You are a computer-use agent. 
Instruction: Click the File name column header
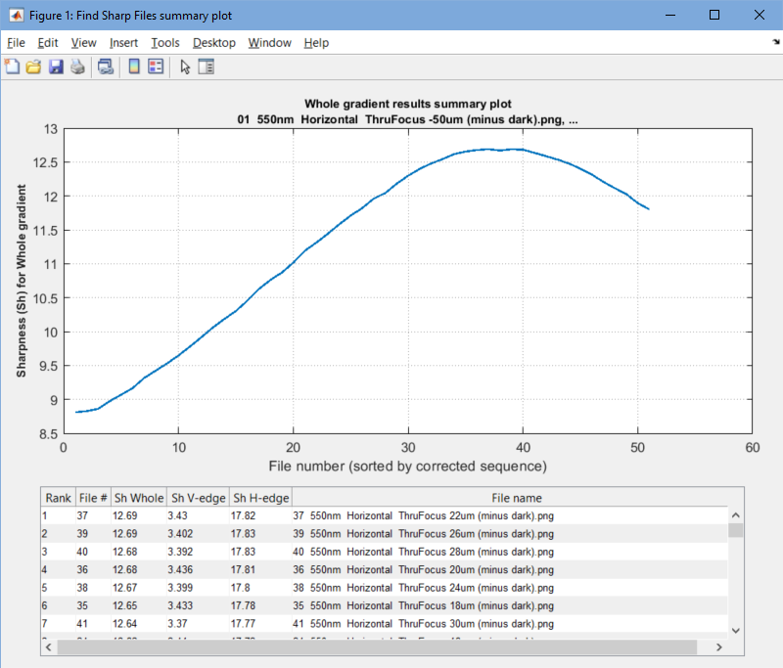(x=517, y=498)
